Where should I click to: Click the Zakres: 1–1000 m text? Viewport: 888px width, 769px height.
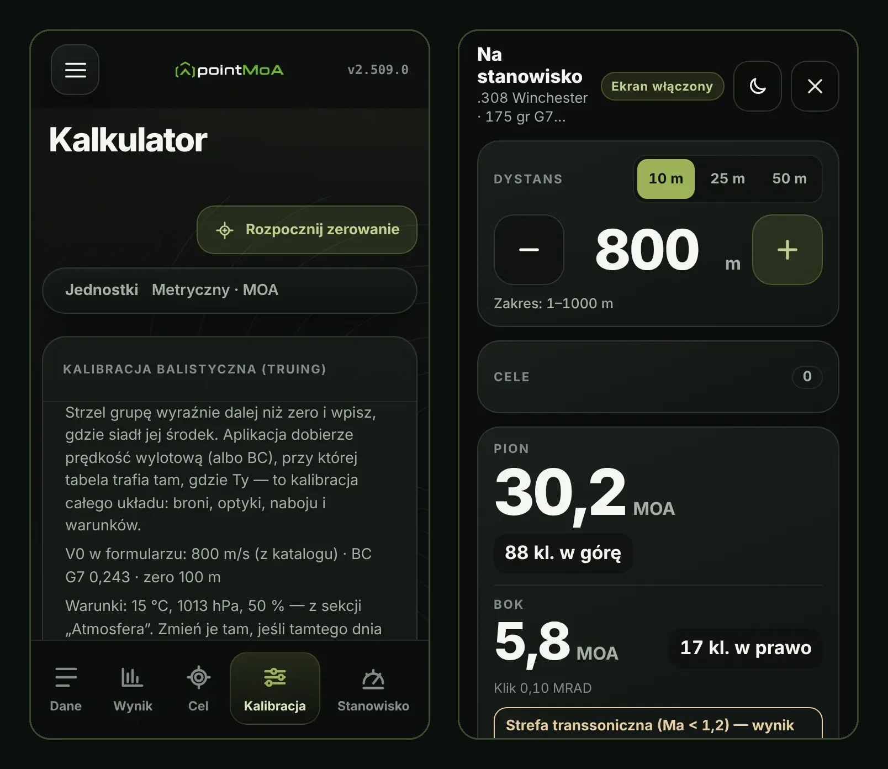(x=553, y=304)
